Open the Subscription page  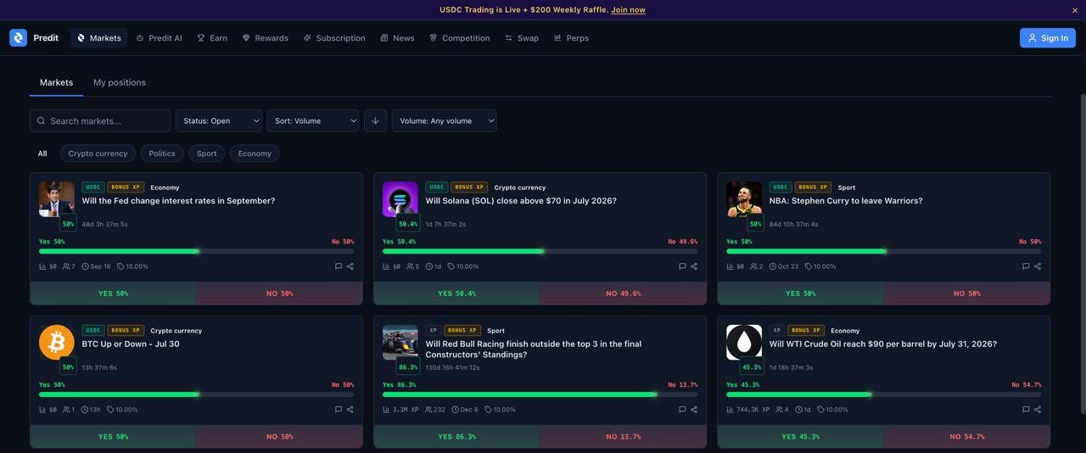(x=334, y=38)
